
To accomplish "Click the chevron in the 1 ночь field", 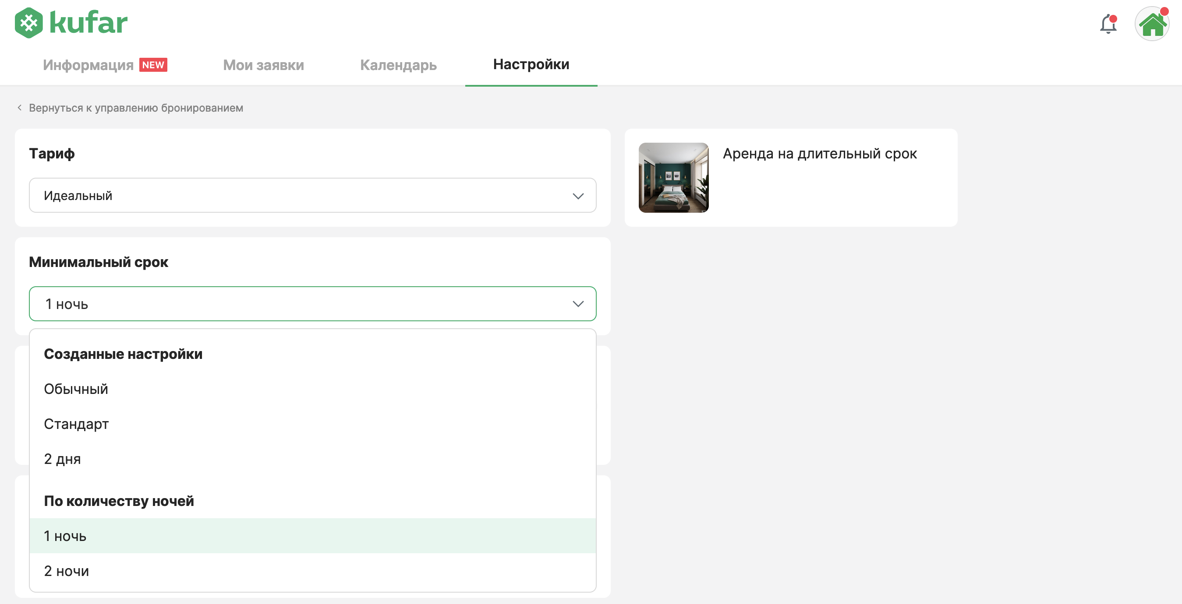I will [x=578, y=304].
